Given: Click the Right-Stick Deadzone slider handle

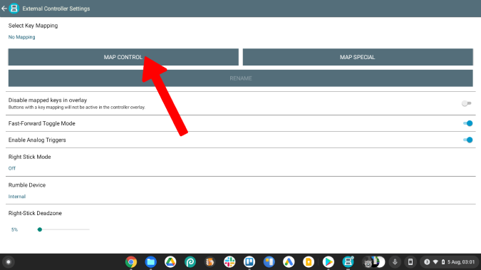Looking at the screenshot, I should [40, 229].
